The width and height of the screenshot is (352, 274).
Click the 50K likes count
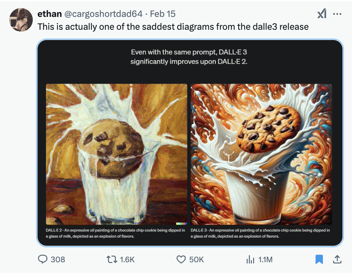196,259
